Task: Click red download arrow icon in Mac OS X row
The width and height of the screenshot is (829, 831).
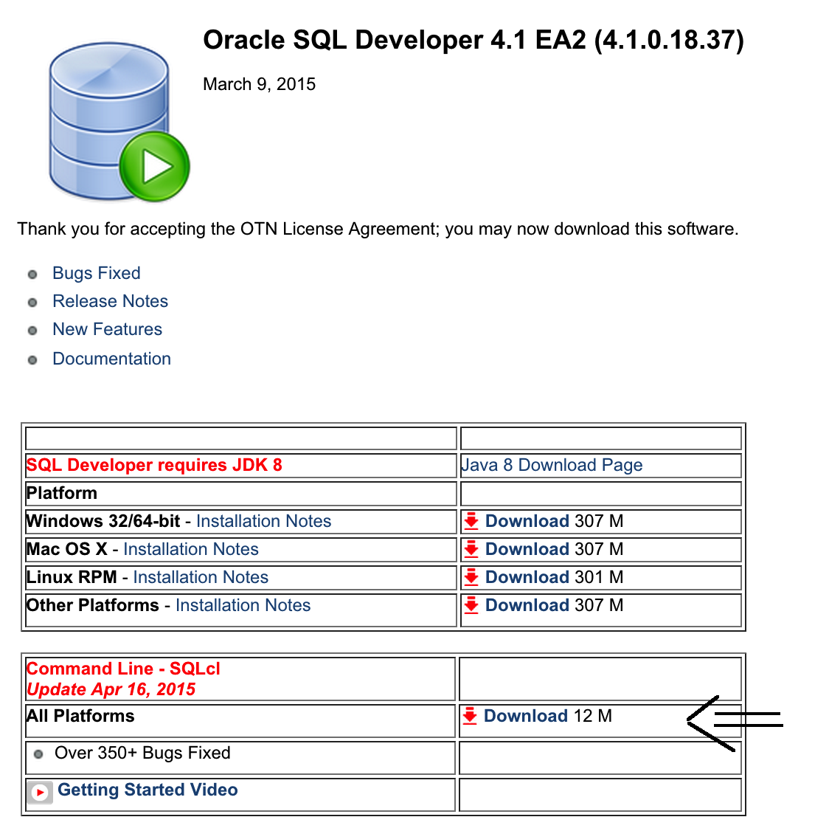Action: point(471,550)
